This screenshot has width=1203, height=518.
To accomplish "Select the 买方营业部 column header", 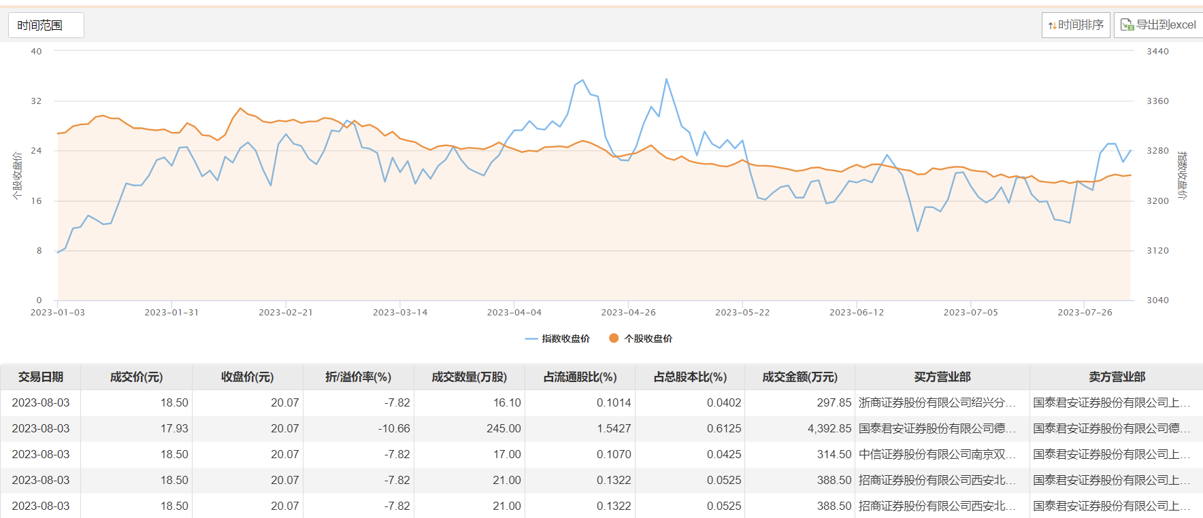I will click(x=942, y=377).
